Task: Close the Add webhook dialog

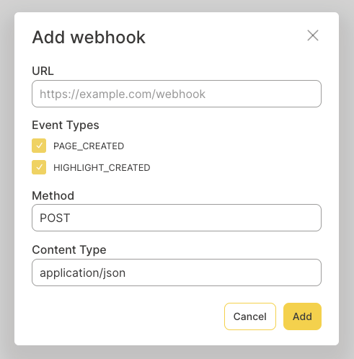Action: click(x=313, y=35)
